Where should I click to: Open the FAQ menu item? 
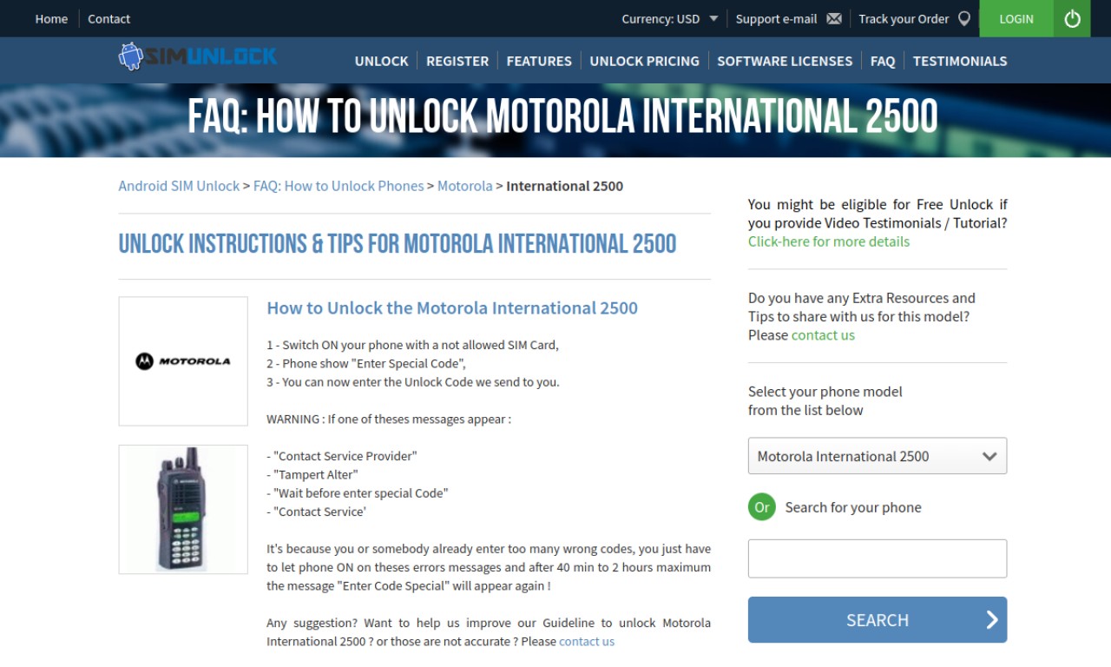883,61
